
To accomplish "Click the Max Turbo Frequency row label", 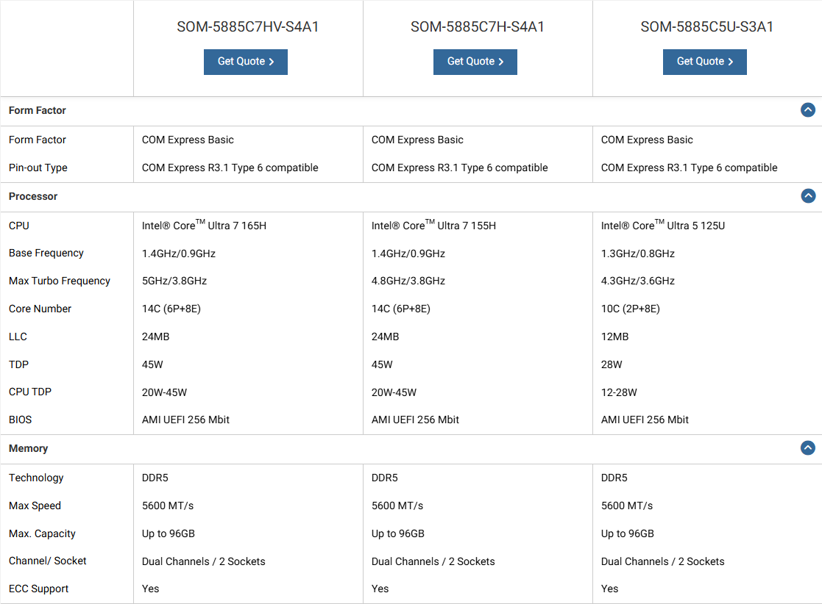I will (x=60, y=281).
